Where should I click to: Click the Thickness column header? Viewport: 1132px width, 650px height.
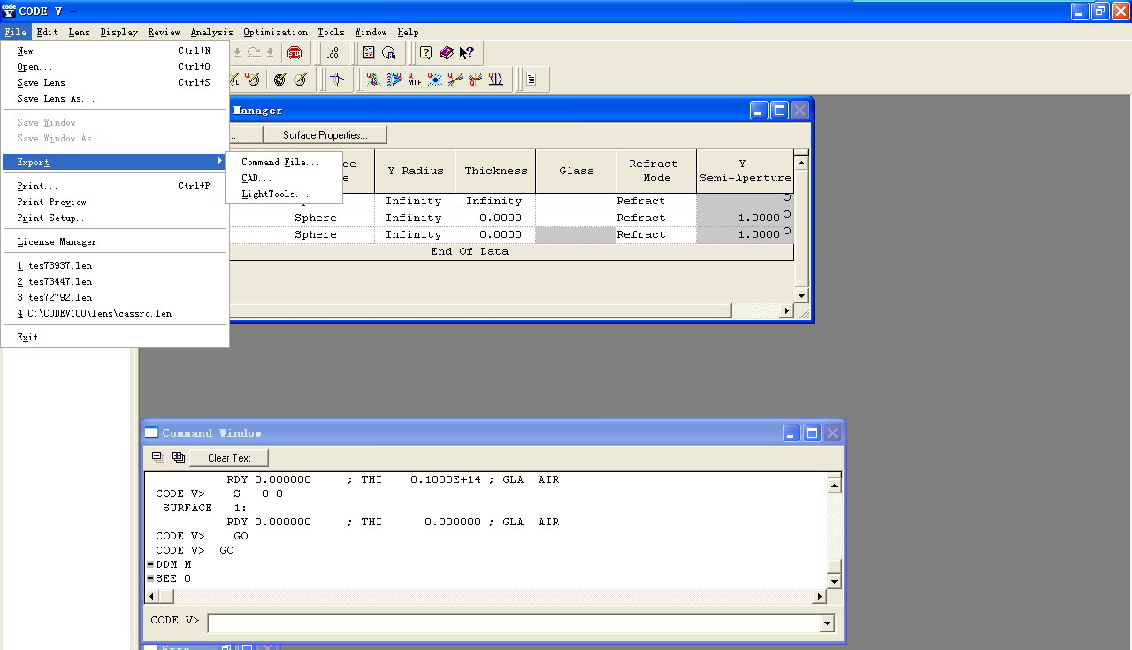(495, 171)
